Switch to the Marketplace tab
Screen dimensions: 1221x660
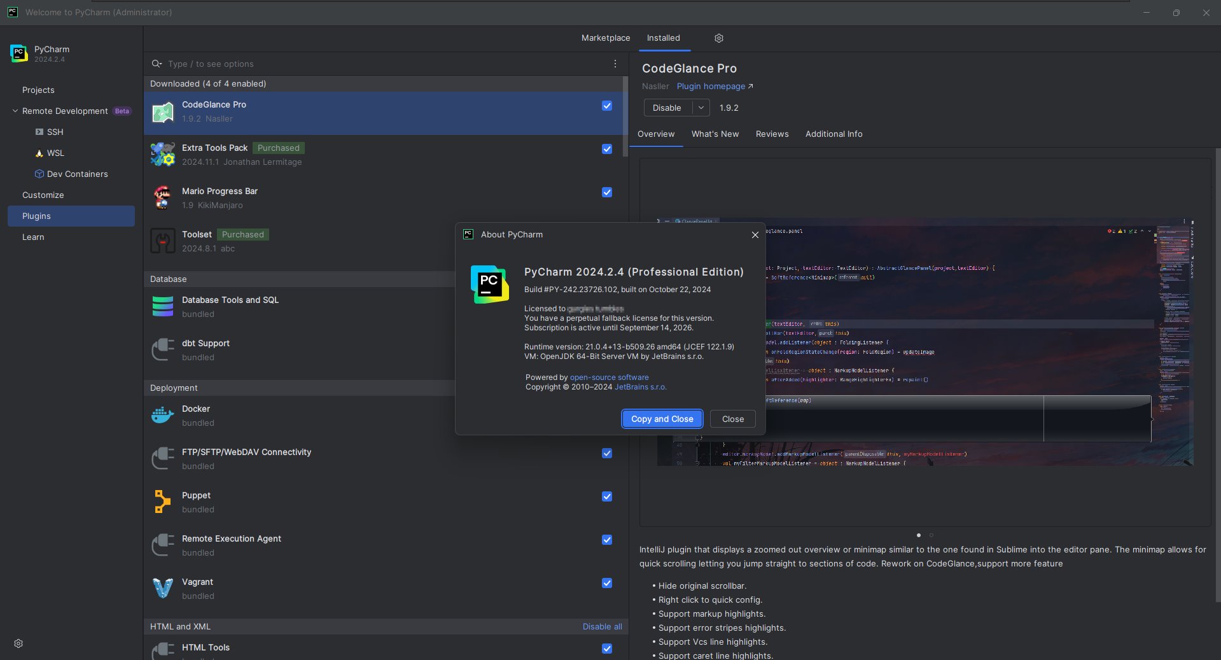[x=605, y=38]
